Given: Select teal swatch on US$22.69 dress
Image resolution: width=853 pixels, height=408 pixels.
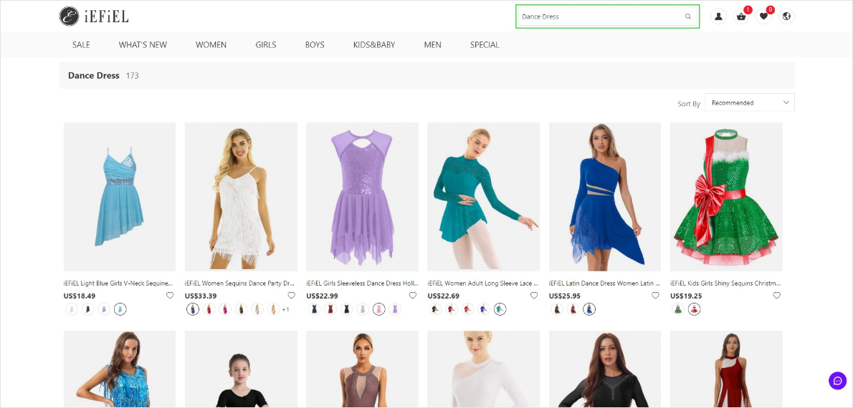Looking at the screenshot, I should click(x=500, y=309).
